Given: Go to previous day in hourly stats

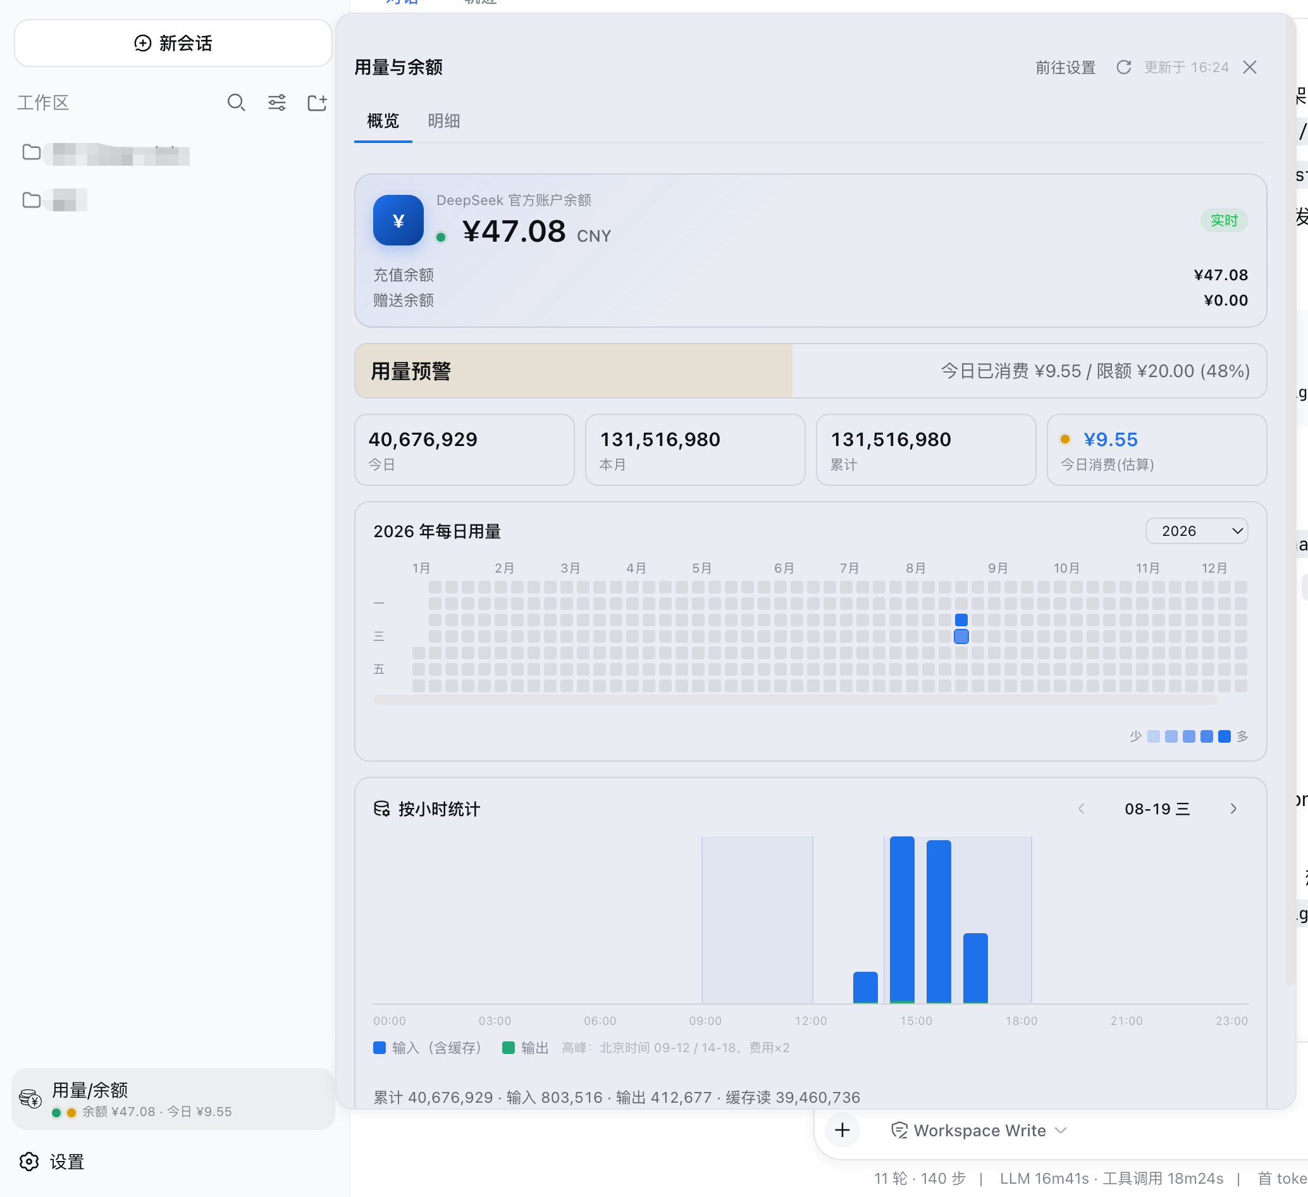Looking at the screenshot, I should 1081,809.
